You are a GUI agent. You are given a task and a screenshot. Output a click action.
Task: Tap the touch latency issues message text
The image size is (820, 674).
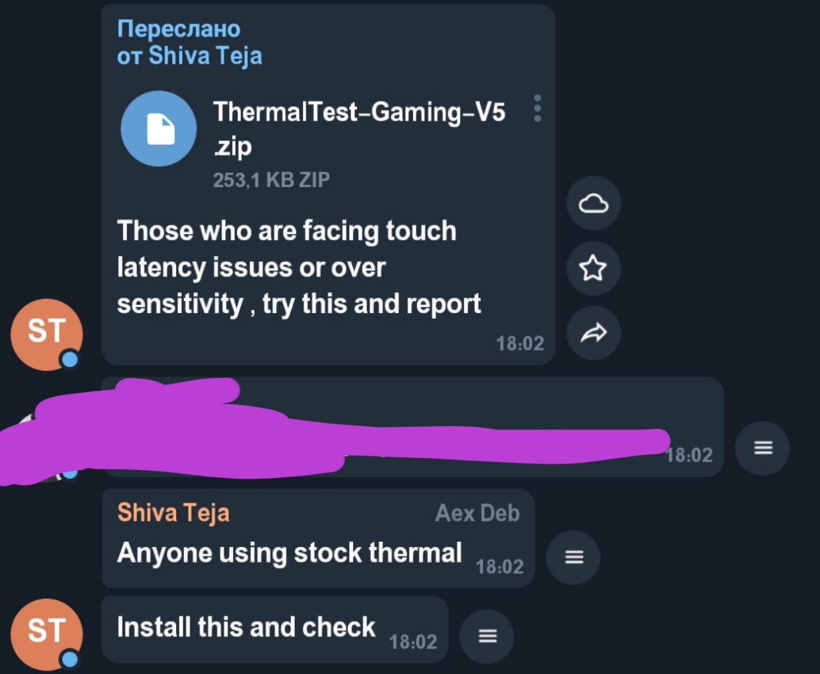pos(299,267)
